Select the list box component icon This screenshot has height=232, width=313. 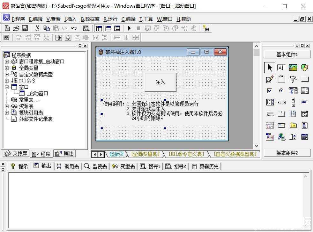[305, 91]
